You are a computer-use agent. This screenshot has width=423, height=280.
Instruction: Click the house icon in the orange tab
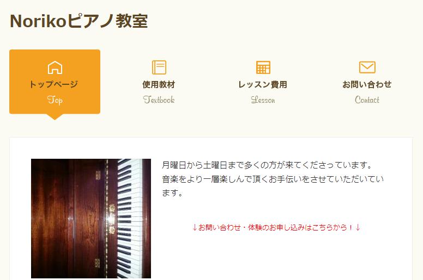point(55,67)
